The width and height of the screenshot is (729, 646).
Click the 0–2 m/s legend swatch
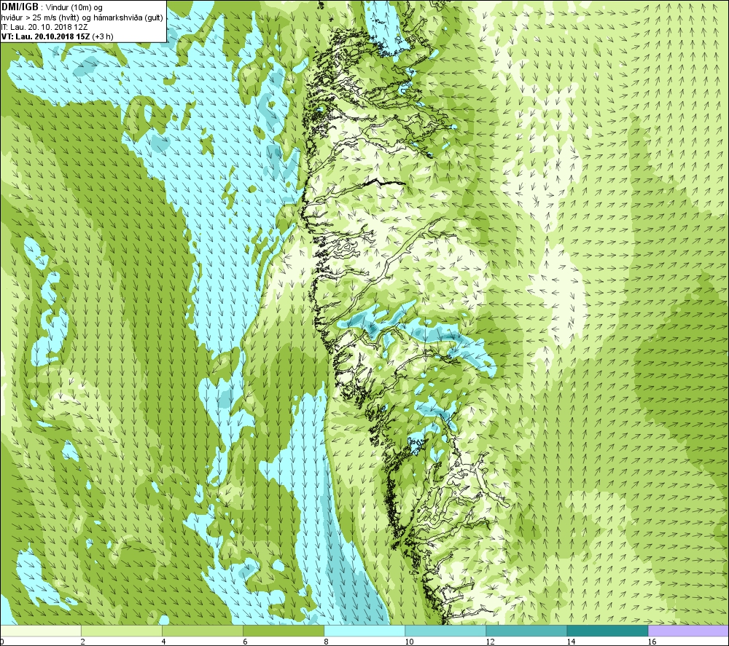click(x=41, y=631)
